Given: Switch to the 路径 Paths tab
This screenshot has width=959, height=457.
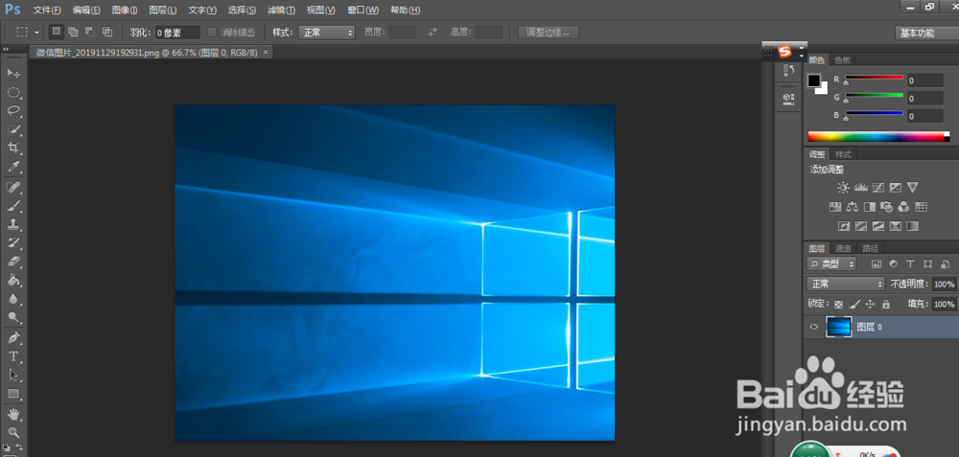Looking at the screenshot, I should point(870,249).
